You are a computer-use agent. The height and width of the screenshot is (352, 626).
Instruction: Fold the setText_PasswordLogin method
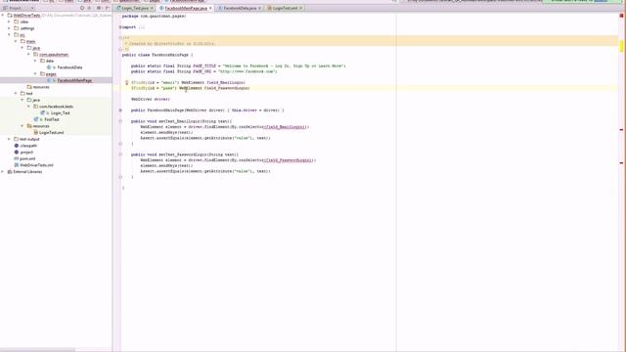120,154
